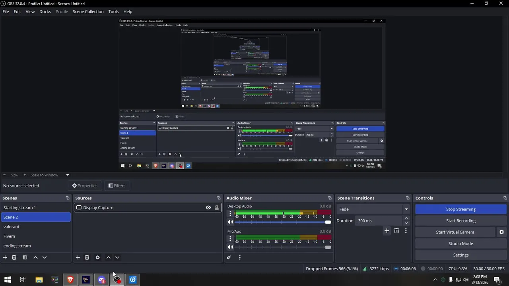Toggle Display Capture lock icon
The width and height of the screenshot is (509, 286).
tap(216, 207)
